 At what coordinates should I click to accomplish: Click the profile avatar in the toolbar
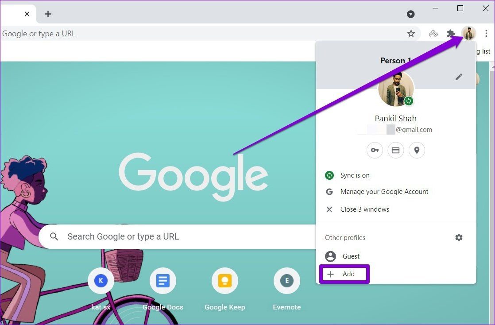(468, 33)
